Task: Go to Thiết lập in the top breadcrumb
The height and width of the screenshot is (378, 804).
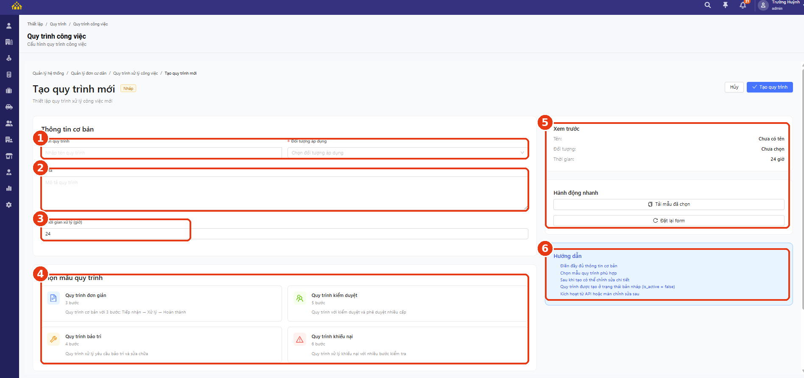Action: tap(35, 24)
